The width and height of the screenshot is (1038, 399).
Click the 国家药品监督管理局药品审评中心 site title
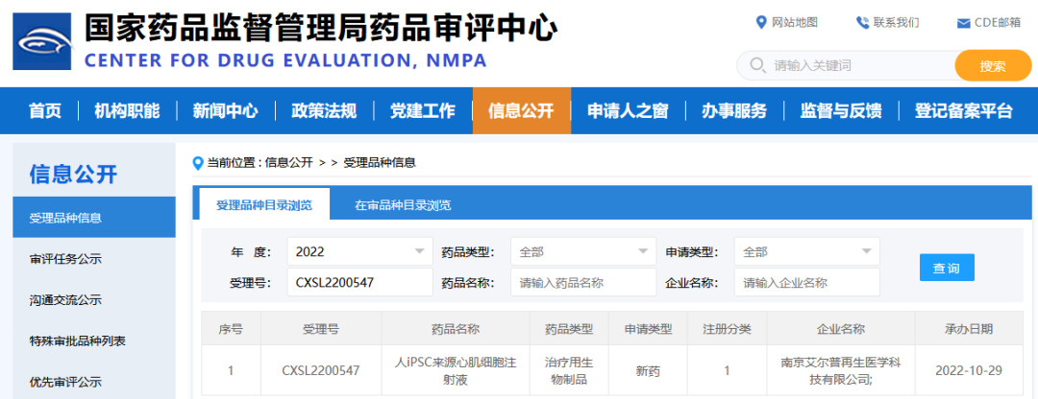point(321,28)
